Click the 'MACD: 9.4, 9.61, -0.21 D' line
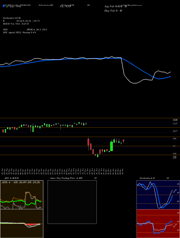Screen dimensions: 180x238 (16, 24)
